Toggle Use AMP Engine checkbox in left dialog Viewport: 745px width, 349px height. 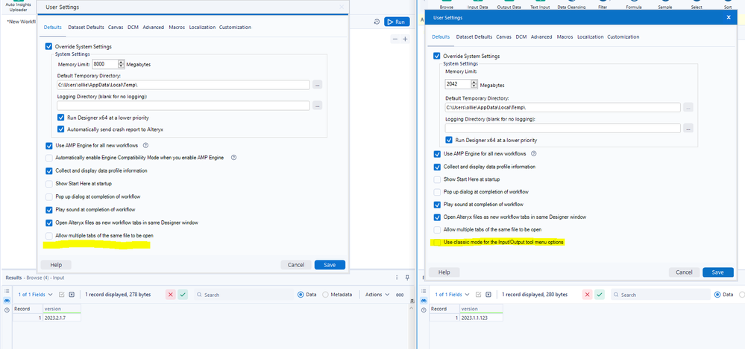coord(49,146)
